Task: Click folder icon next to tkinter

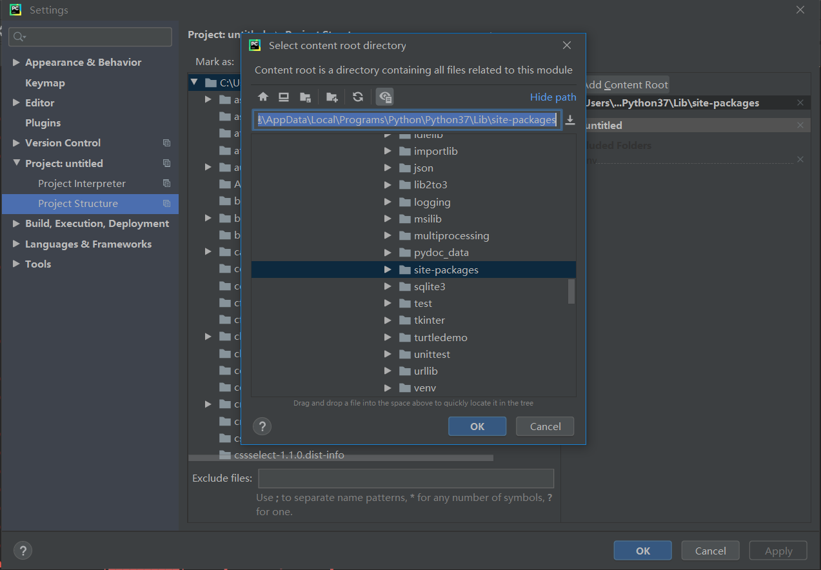Action: tap(405, 320)
